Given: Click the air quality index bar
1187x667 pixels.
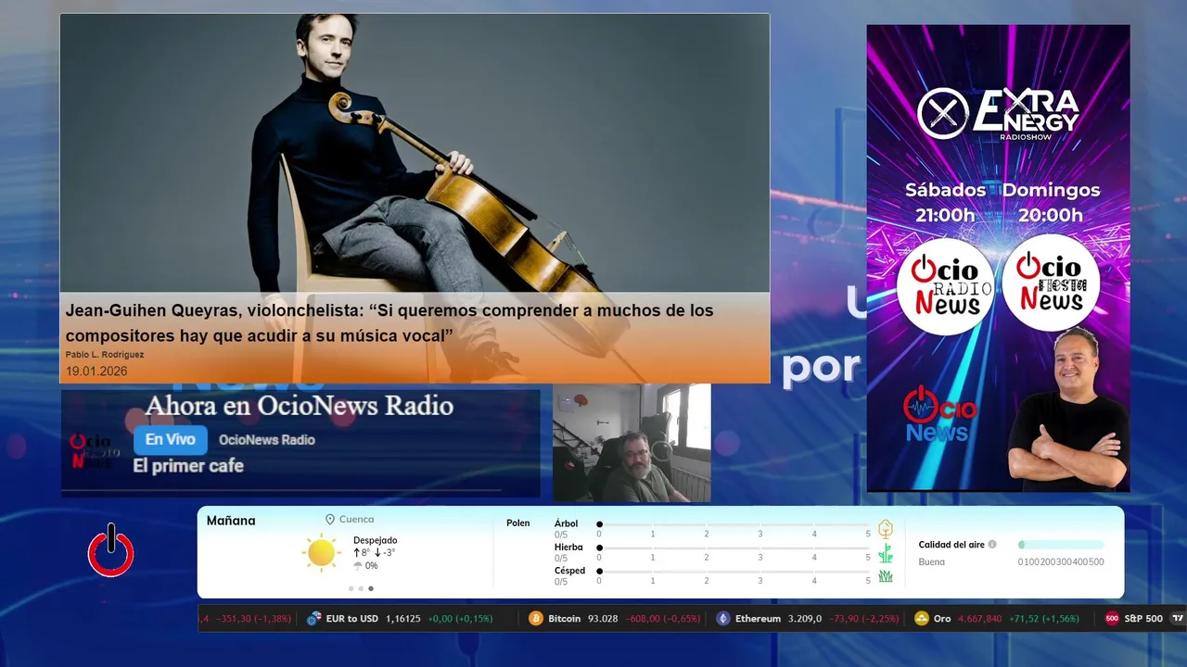Looking at the screenshot, I should tap(1061, 545).
